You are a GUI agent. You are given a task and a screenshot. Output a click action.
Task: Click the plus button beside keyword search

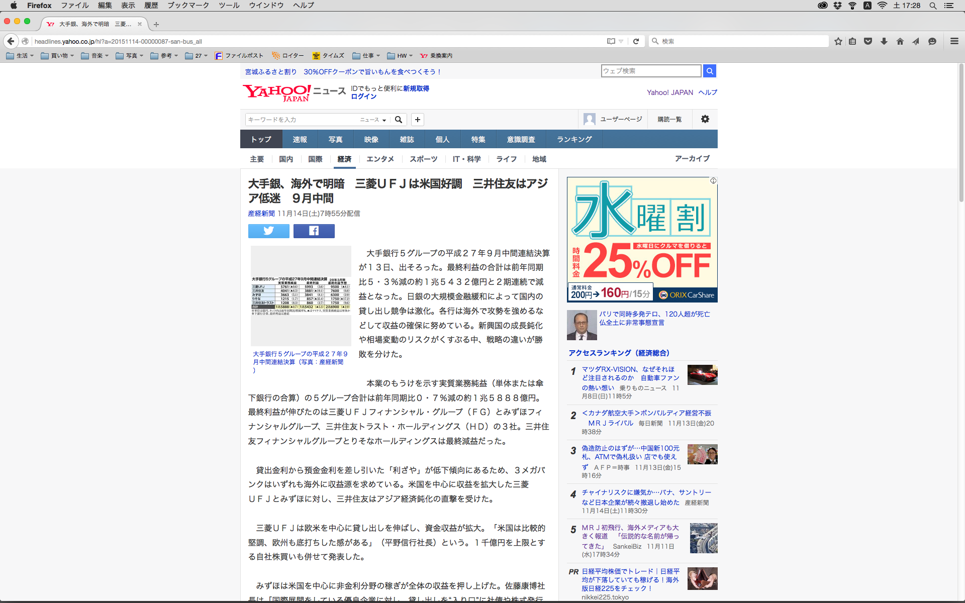(x=417, y=120)
